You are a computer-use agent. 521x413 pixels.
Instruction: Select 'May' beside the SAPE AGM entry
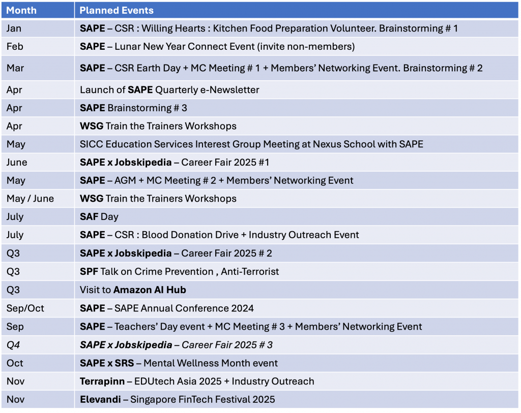pos(38,180)
